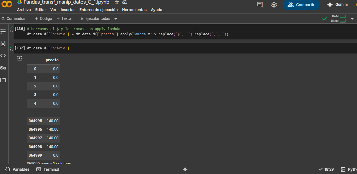
Task: Click the row index 2 in output table
Action: (x=35, y=86)
